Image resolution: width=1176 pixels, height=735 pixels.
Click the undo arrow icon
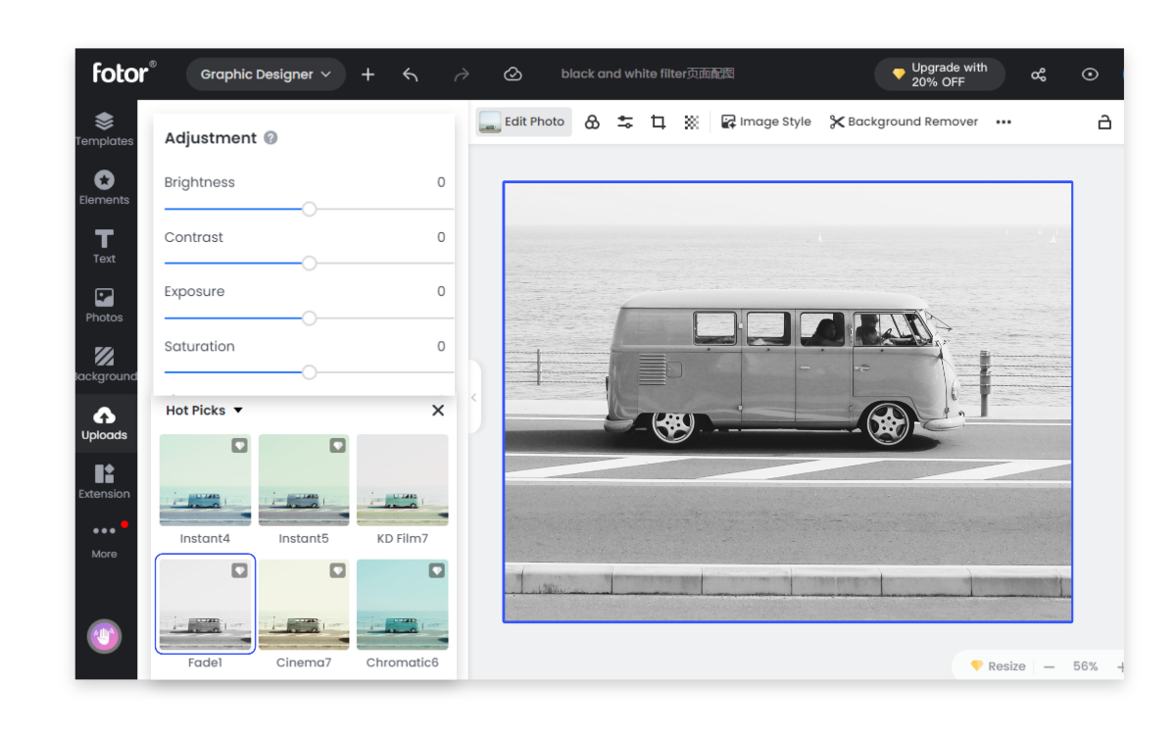411,74
